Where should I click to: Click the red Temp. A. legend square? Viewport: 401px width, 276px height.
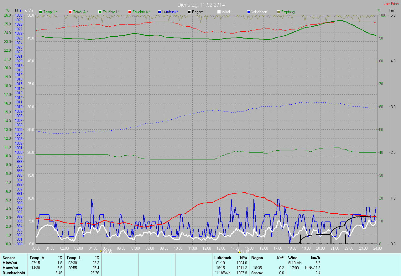pyautogui.click(x=70, y=12)
